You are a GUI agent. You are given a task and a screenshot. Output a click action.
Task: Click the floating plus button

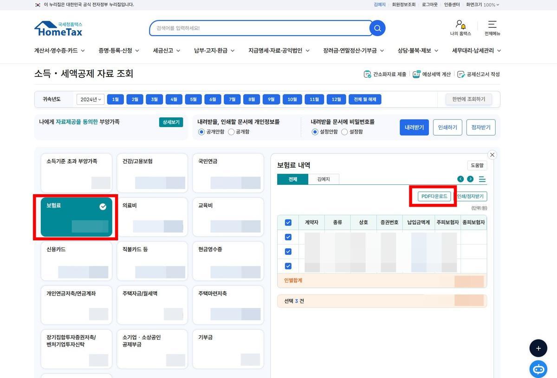click(538, 348)
